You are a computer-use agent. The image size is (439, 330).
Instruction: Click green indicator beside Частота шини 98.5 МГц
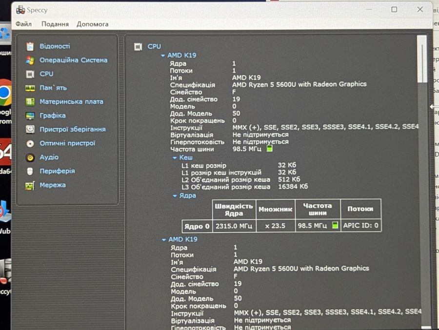[x=269, y=148]
